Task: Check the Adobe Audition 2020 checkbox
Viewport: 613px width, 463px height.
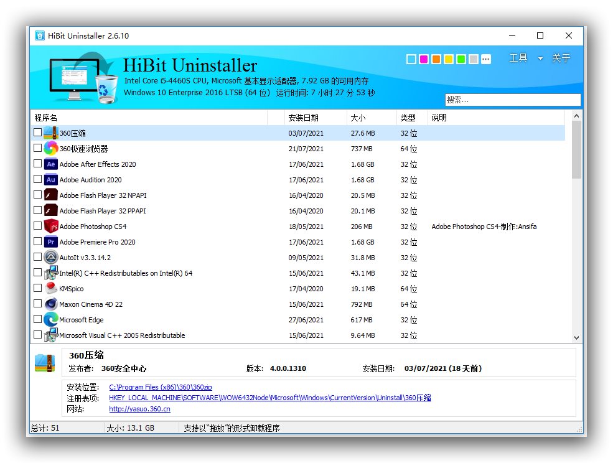Action: click(37, 179)
